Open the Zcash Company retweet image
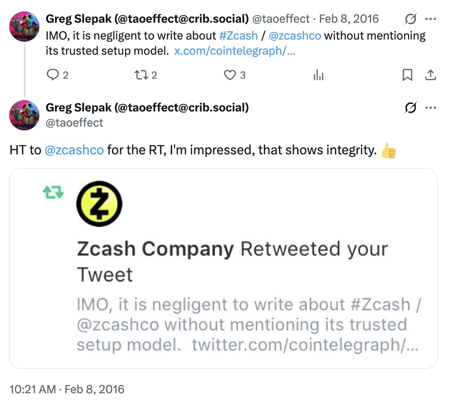The height and width of the screenshot is (408, 450). point(223,268)
